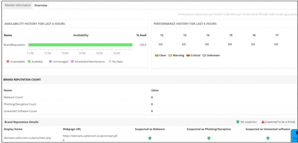
Task: Click the No Data grey legend swatch
Action: pyautogui.click(x=110, y=61)
